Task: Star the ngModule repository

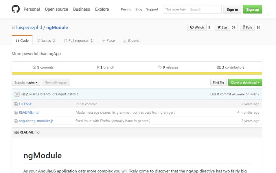Action: coord(222,27)
